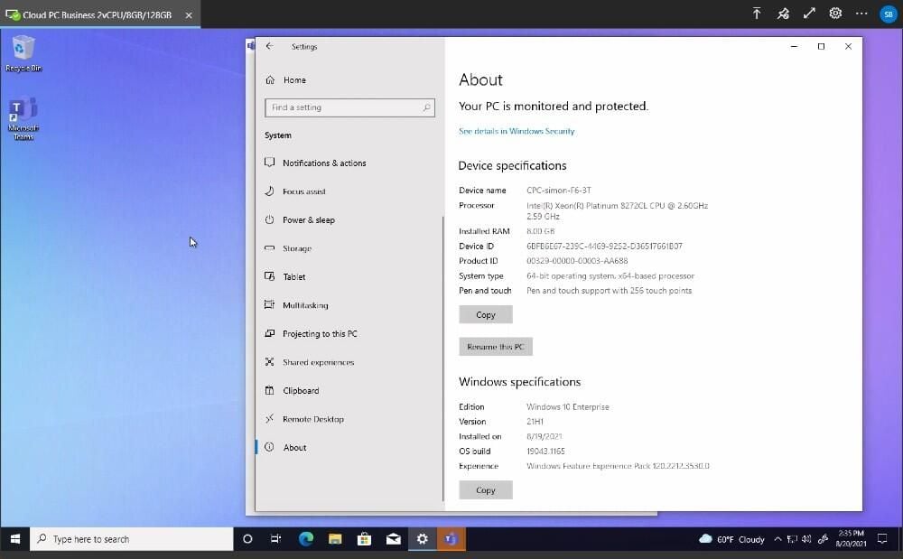Open the notification action center
The width and height of the screenshot is (903, 559).
pyautogui.click(x=882, y=539)
